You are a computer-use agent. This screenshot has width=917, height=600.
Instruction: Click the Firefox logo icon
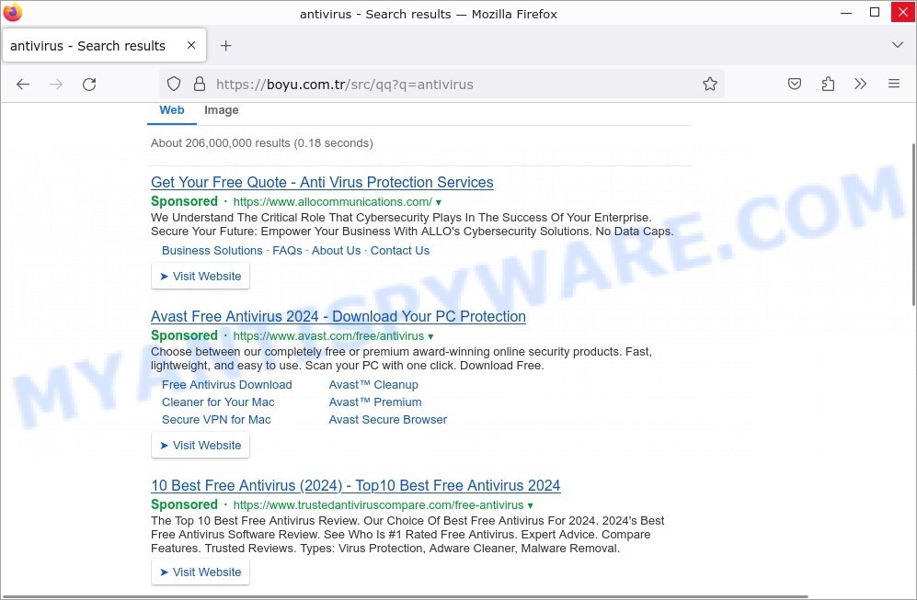point(12,12)
